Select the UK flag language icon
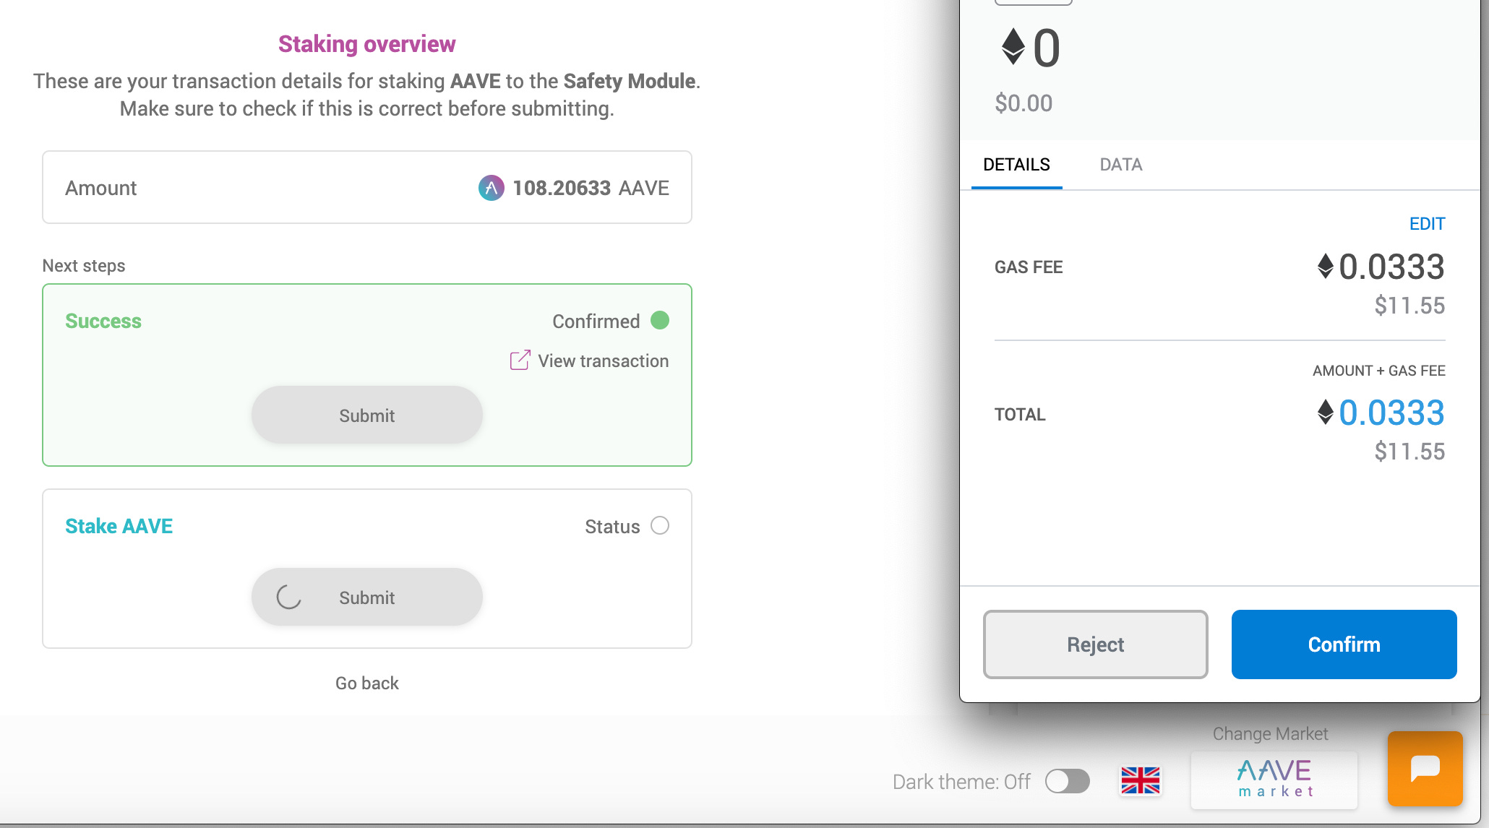 click(x=1140, y=780)
